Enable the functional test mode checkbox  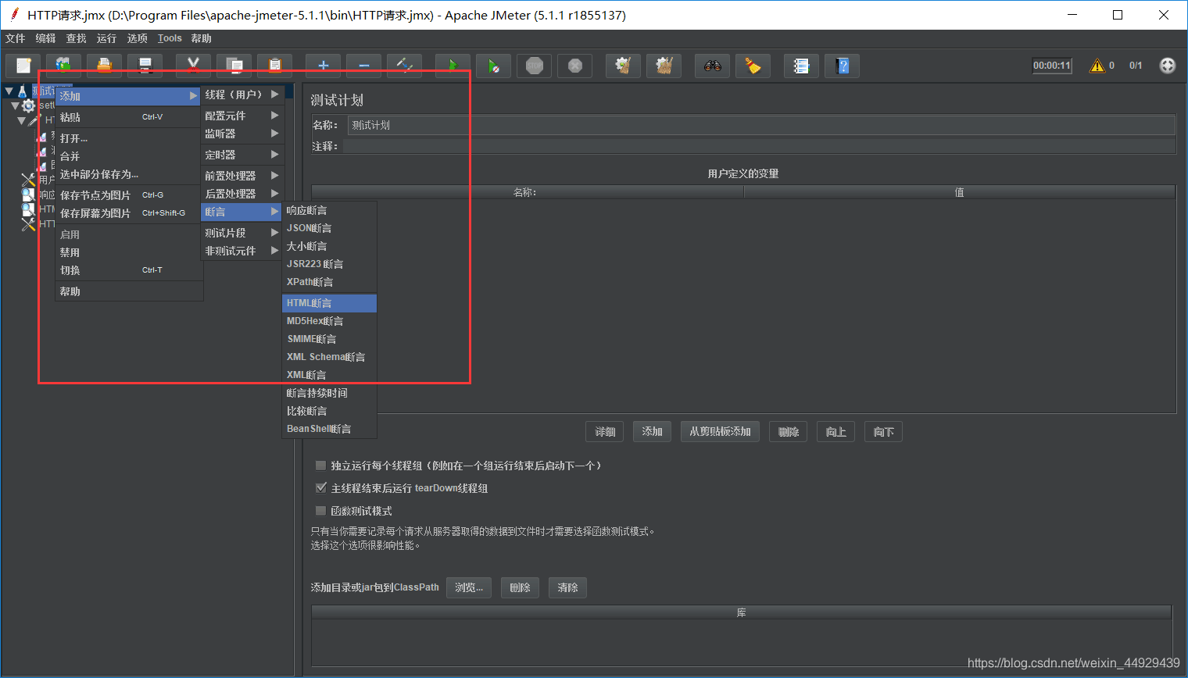[x=320, y=511]
